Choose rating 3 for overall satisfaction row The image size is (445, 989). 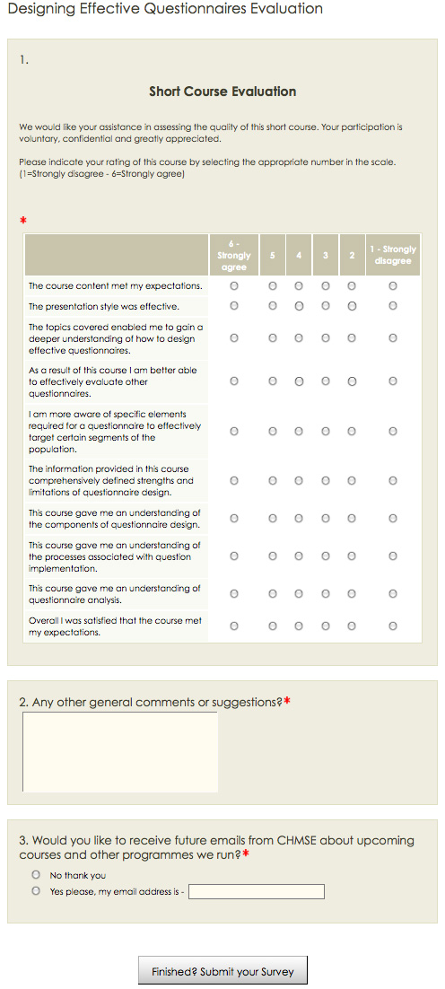pyautogui.click(x=326, y=626)
